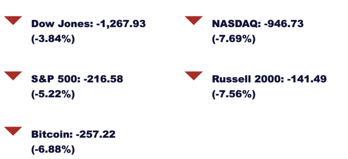Click the red down arrow beside Bitcoin
The width and height of the screenshot is (348, 159).
(13, 131)
